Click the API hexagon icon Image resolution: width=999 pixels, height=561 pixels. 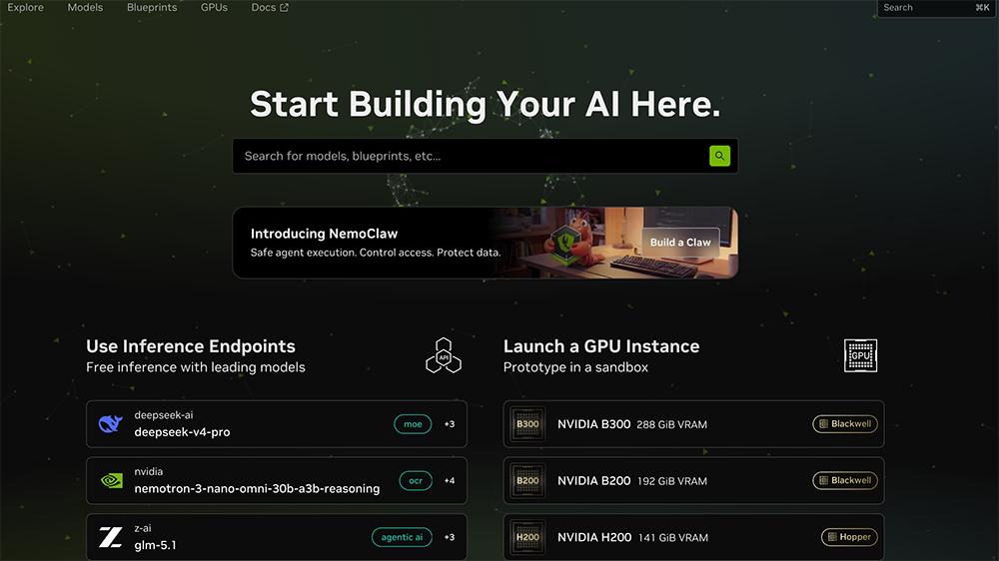(x=444, y=355)
